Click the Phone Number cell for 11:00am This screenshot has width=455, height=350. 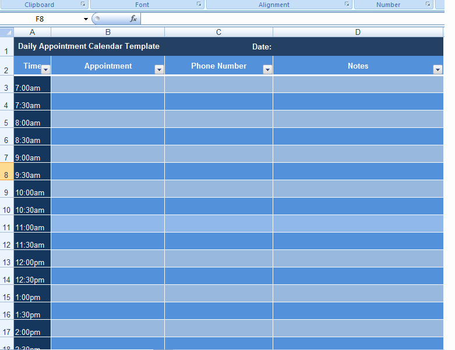tap(219, 223)
